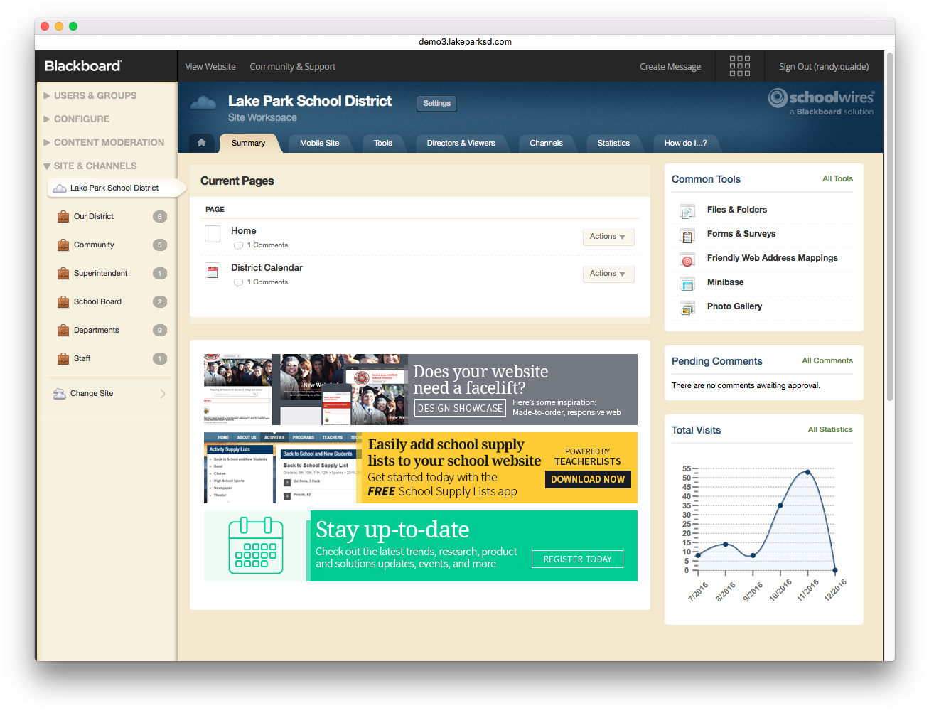Click the Design Showcase button
Viewport: 929px width, 713px height.
pyautogui.click(x=460, y=408)
